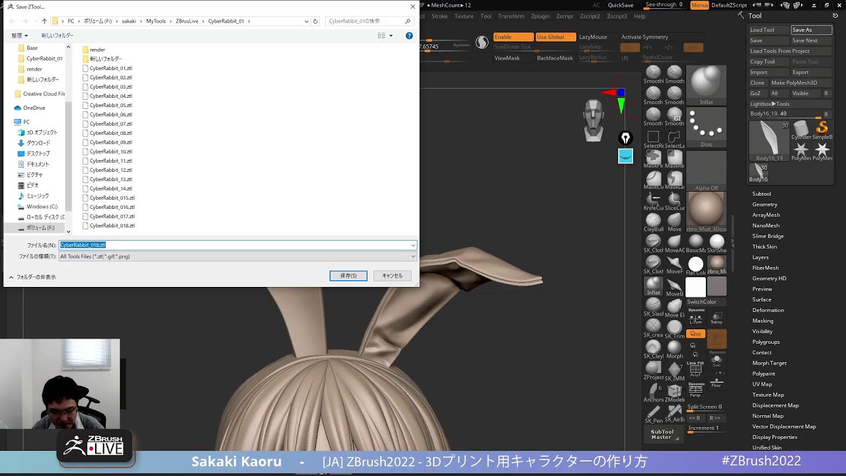Open the 整理 organize dropdown

coord(20,36)
